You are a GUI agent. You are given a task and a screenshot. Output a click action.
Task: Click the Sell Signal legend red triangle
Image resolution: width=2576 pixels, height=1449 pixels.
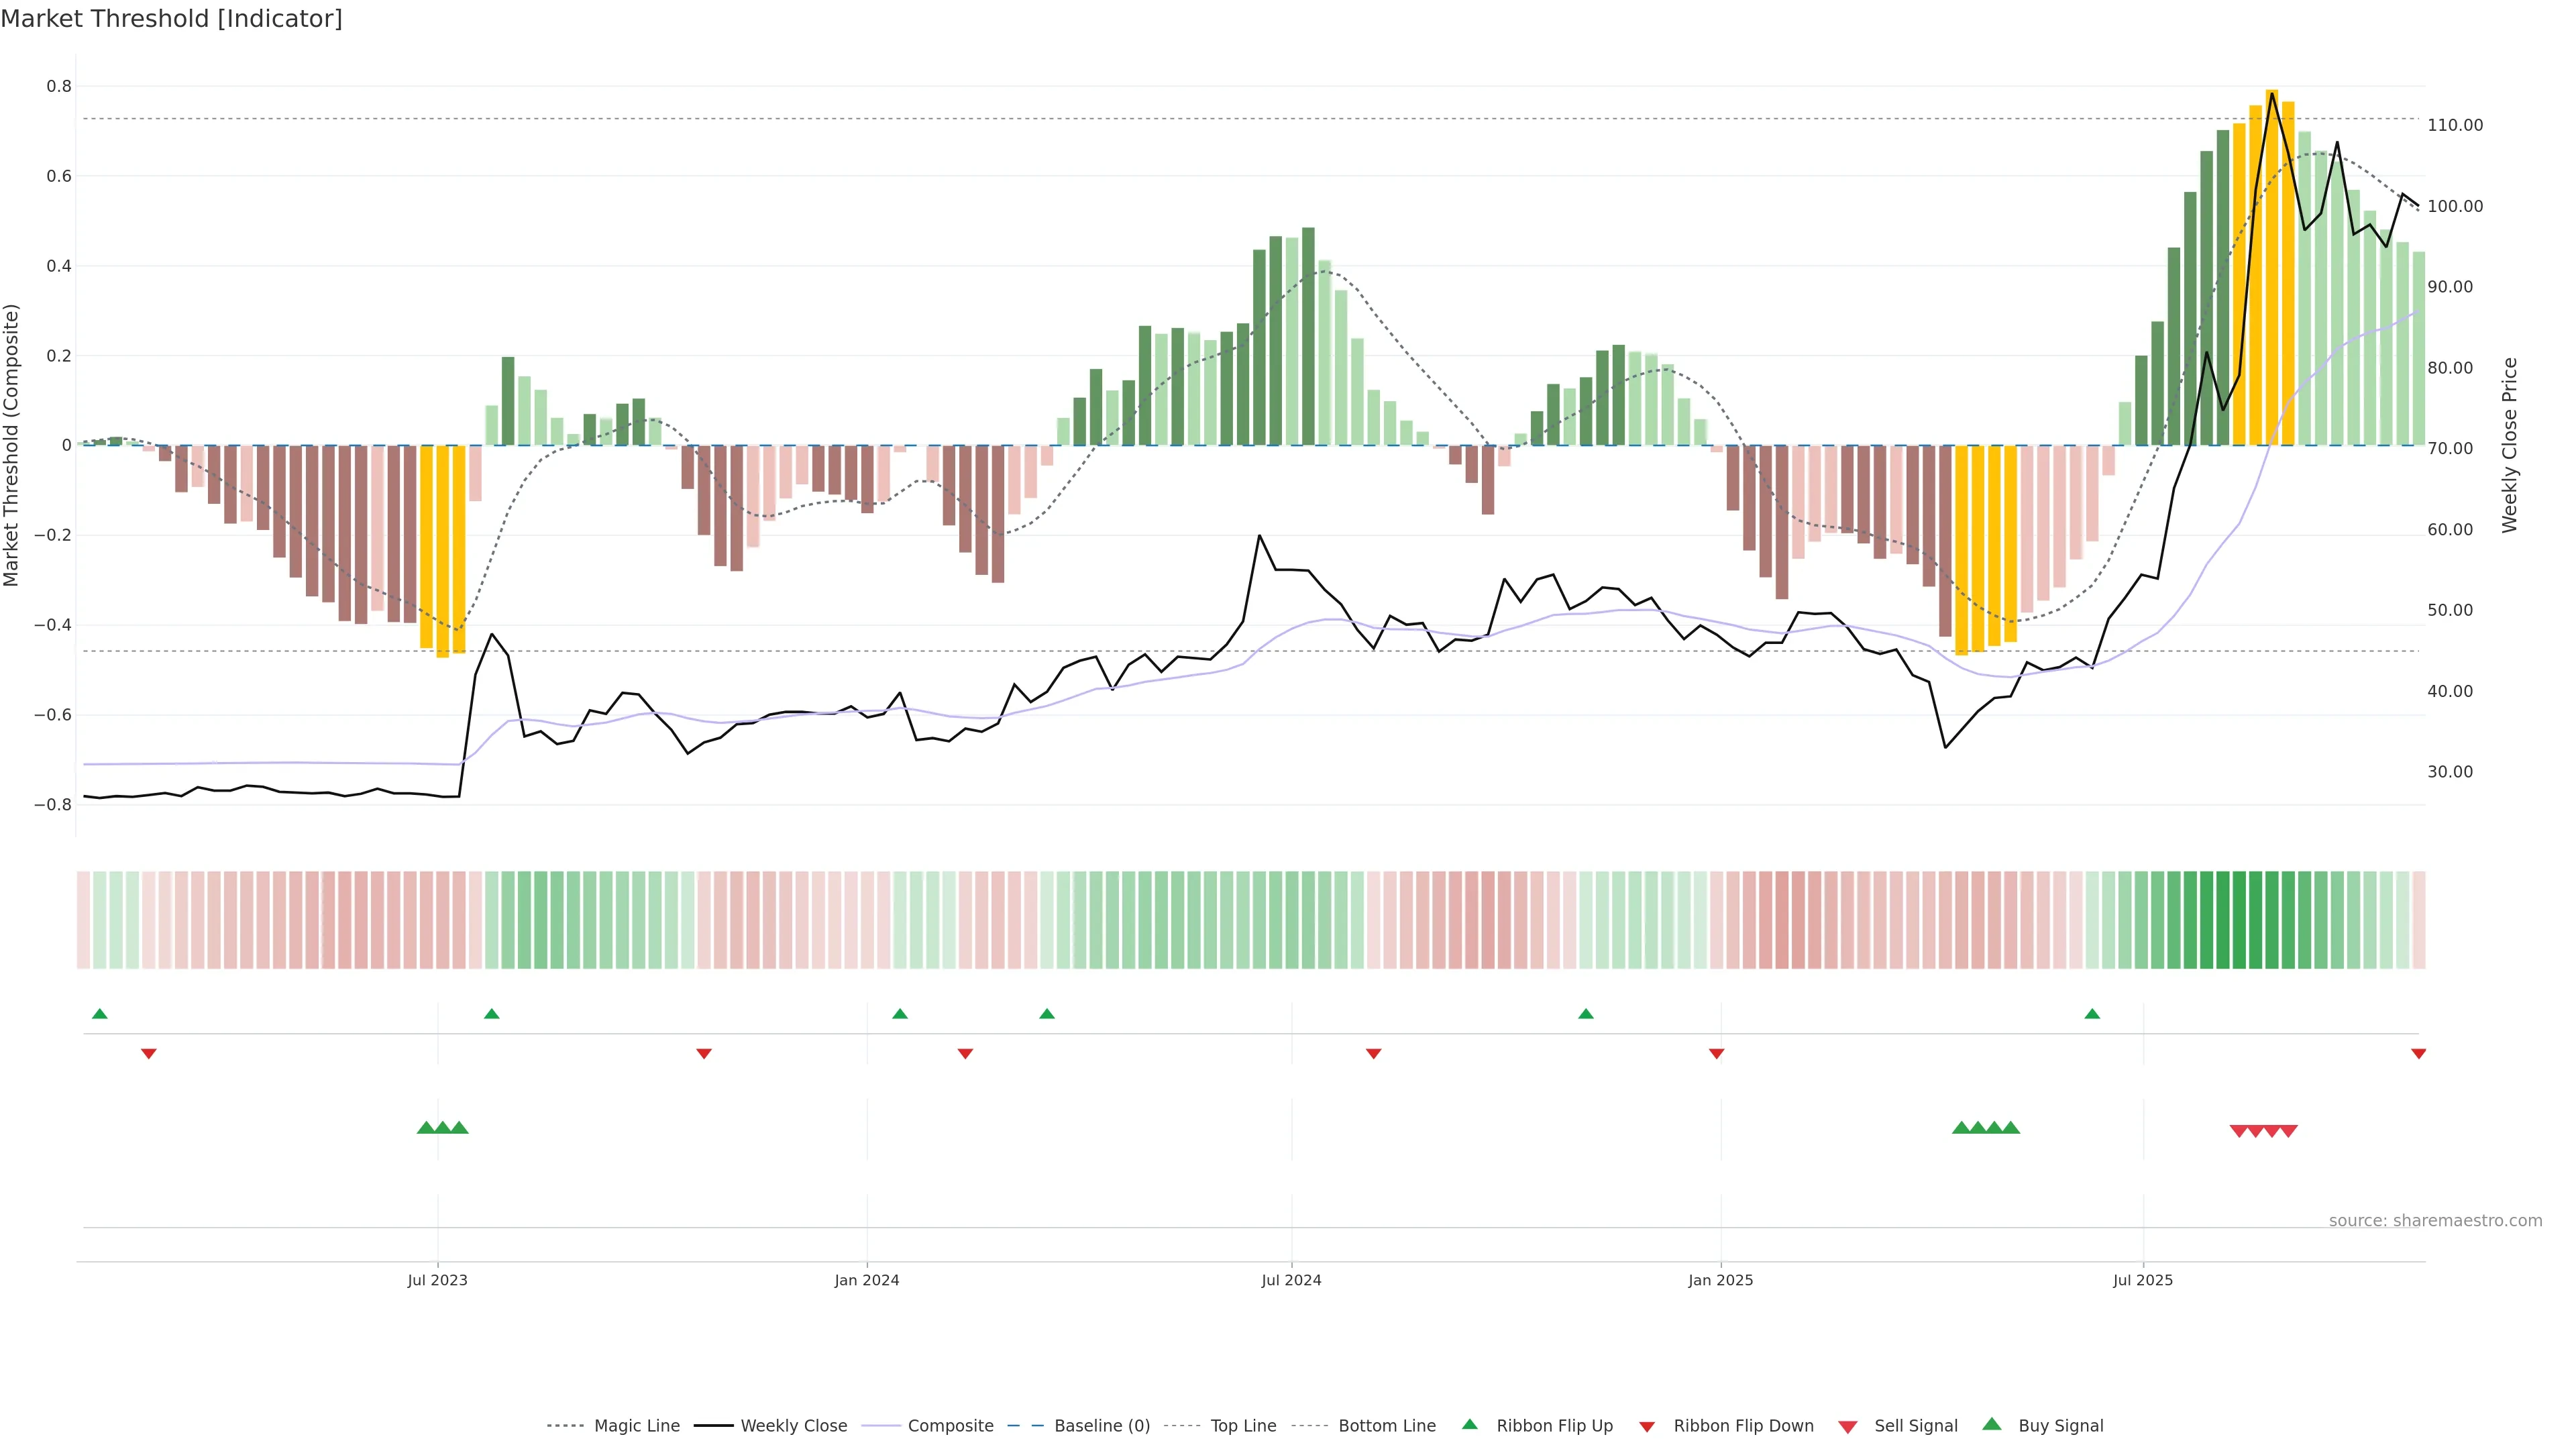(x=1848, y=1427)
